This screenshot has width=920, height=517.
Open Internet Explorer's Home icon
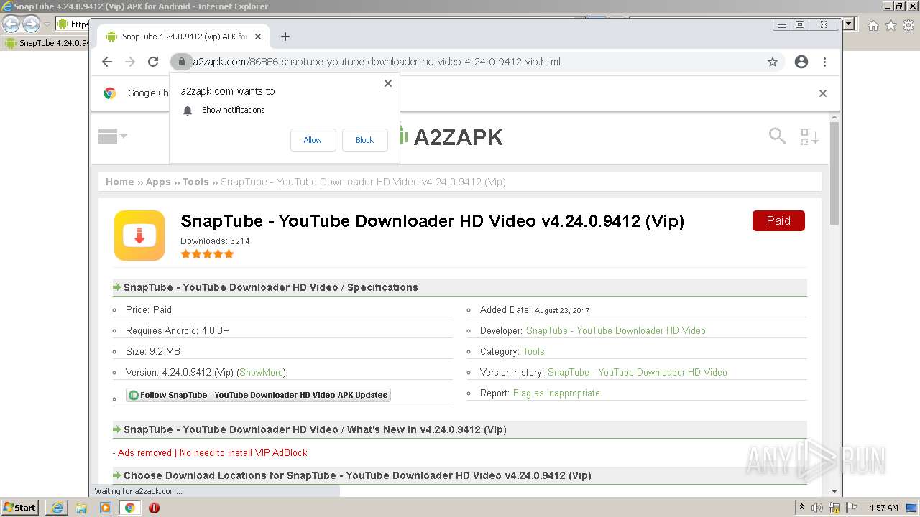tap(873, 25)
